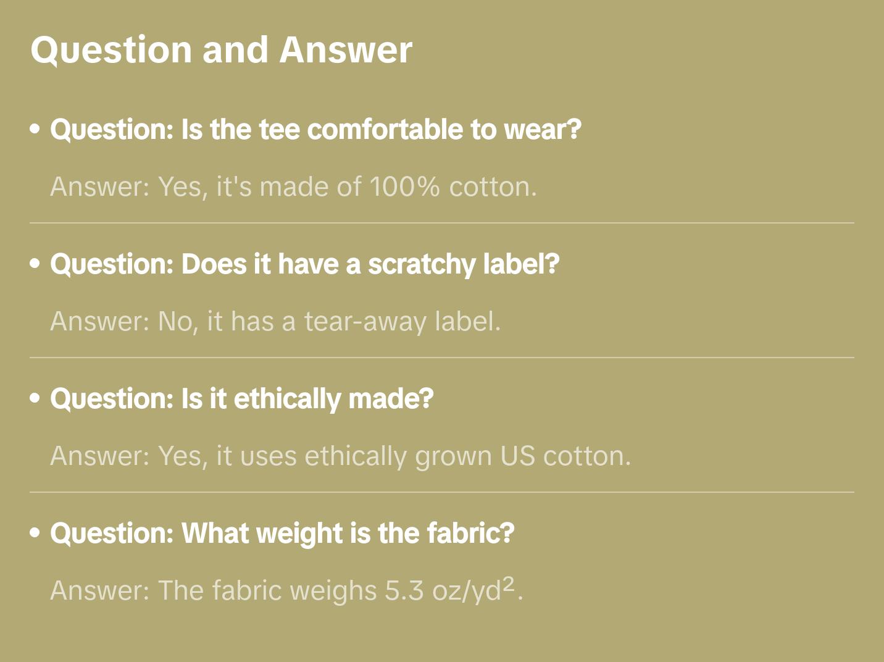Expand the 'Is it ethically made?' question
The width and height of the screenshot is (884, 662).
pyautogui.click(x=241, y=399)
